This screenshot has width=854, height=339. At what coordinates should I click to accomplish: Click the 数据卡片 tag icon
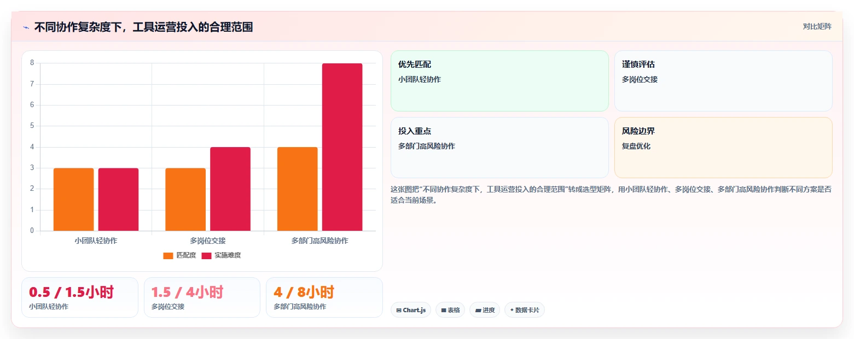pos(512,310)
